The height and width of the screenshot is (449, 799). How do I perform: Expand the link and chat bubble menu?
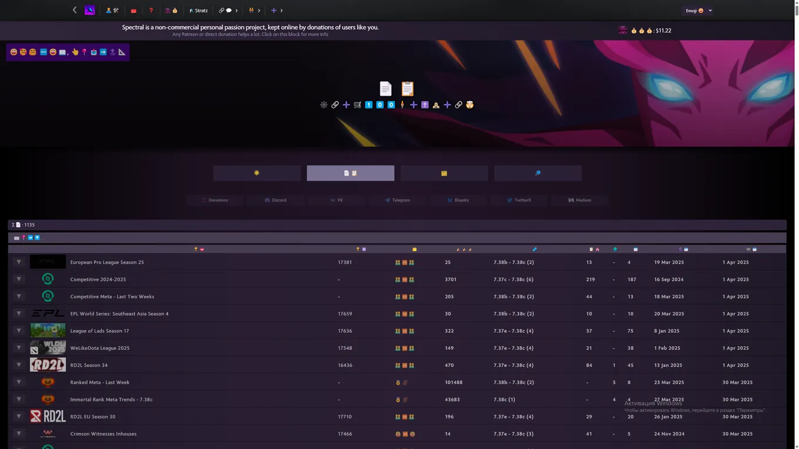click(x=228, y=11)
